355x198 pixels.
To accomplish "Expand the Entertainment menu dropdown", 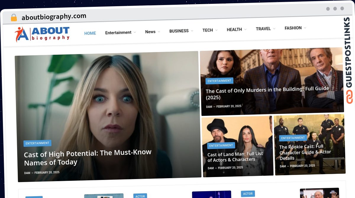I will click(135, 32).
